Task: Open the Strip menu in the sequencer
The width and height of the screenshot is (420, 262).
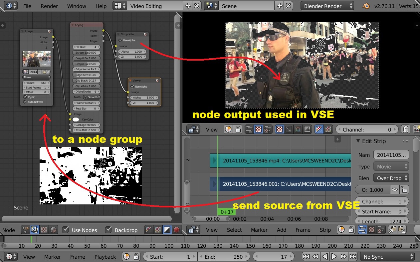Action: click(x=325, y=230)
